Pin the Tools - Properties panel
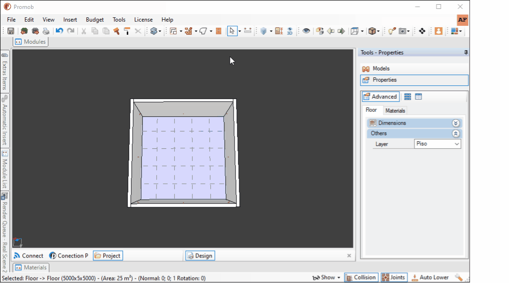The width and height of the screenshot is (509, 283). click(x=466, y=53)
